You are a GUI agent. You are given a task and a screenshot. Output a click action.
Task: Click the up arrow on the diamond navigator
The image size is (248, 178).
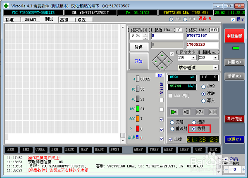coord(162,55)
